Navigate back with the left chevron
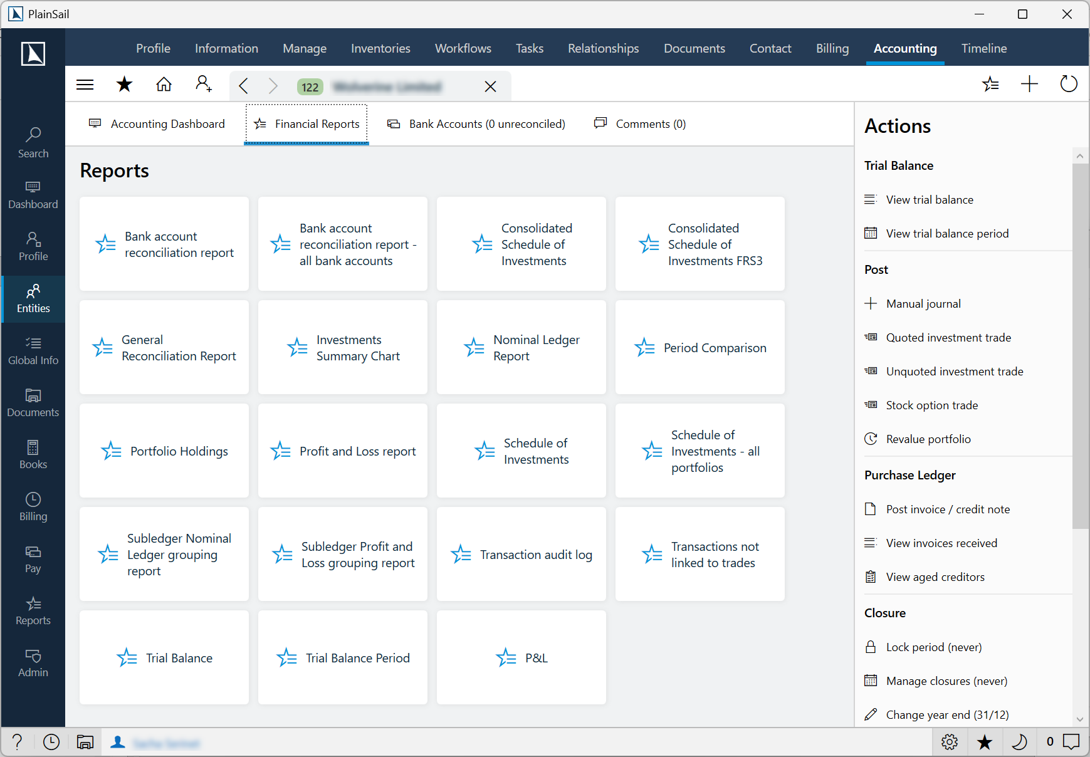The height and width of the screenshot is (757, 1090). pos(244,86)
